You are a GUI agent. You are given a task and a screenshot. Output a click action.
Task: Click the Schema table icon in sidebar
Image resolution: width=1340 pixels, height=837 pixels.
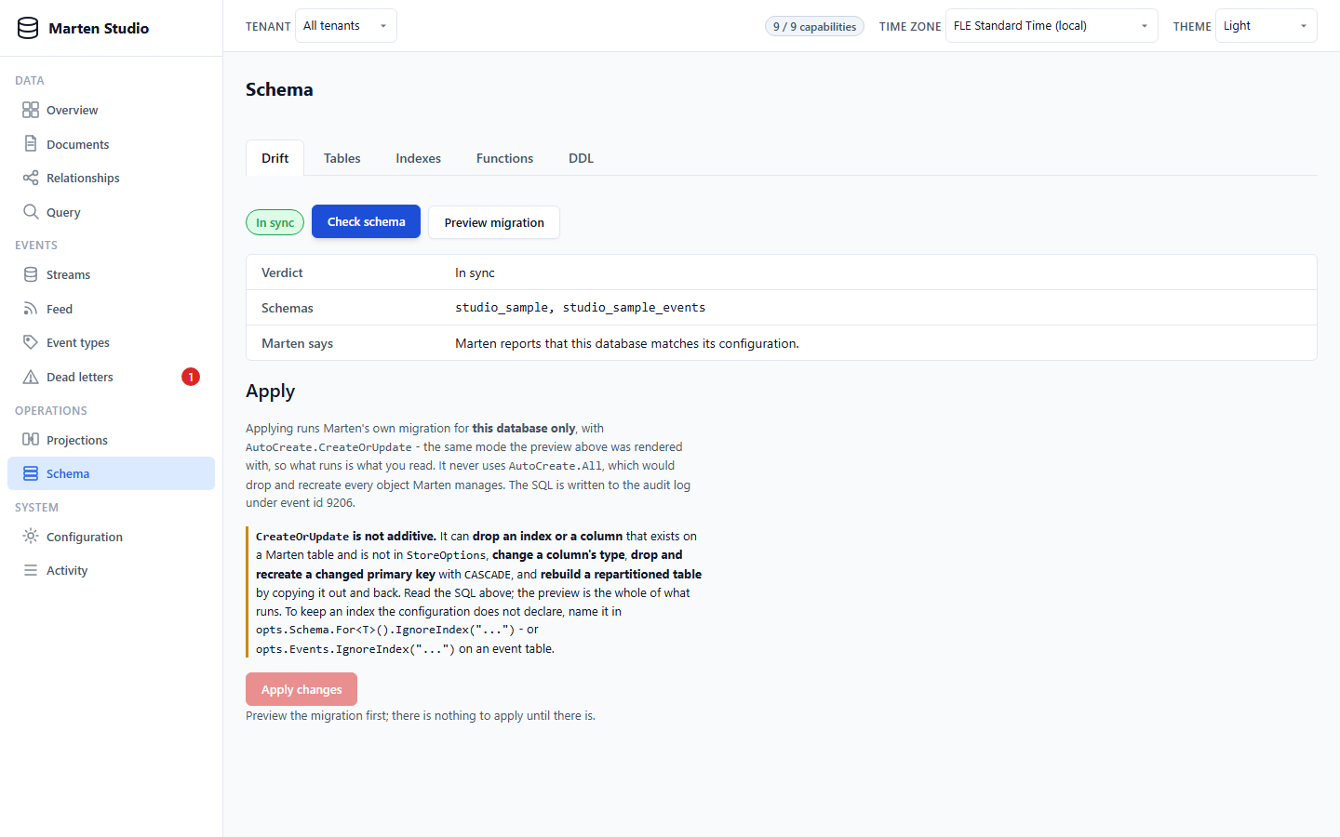click(x=31, y=473)
